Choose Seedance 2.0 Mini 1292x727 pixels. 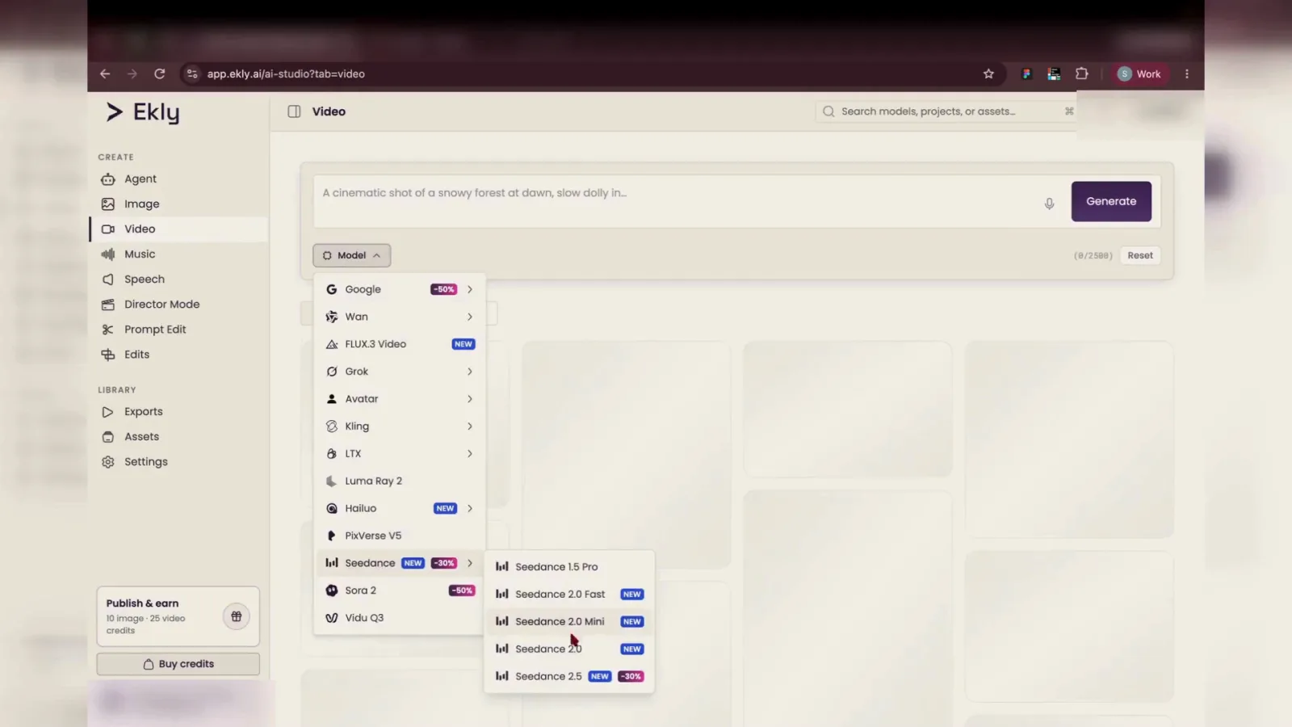(569, 622)
